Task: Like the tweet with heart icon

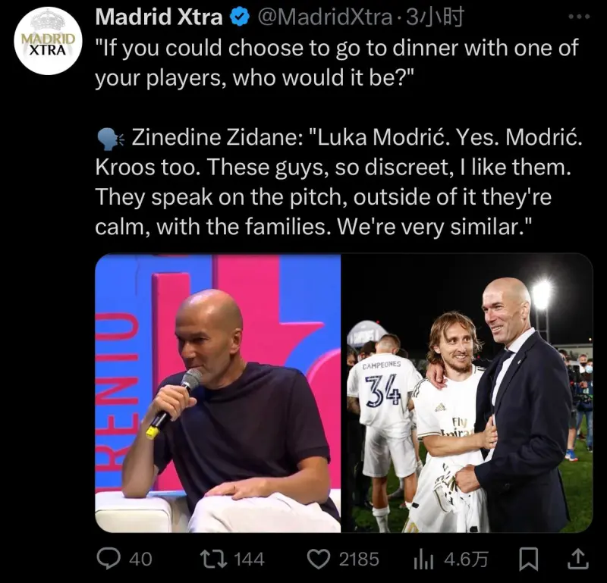Action: (319, 559)
